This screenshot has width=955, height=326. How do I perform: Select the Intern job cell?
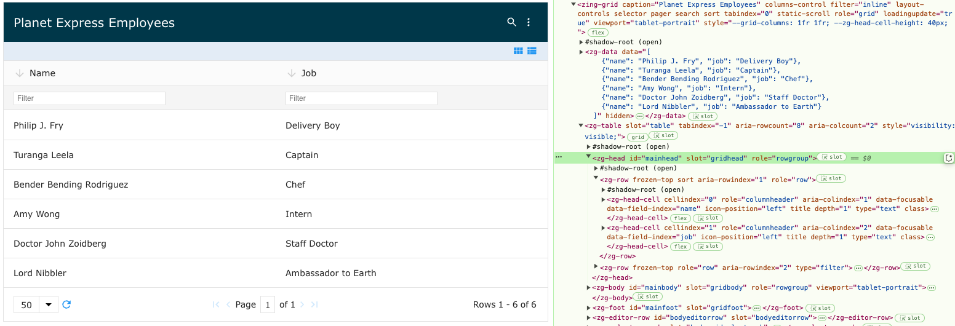411,214
